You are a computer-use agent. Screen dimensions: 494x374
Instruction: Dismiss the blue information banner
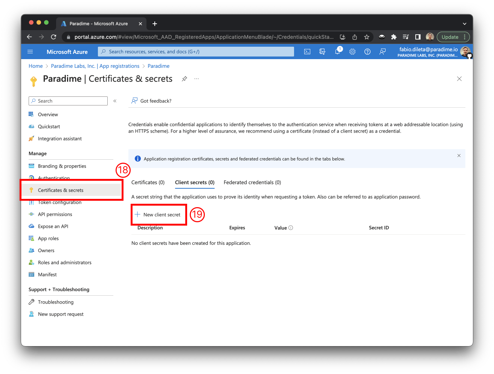point(459,156)
